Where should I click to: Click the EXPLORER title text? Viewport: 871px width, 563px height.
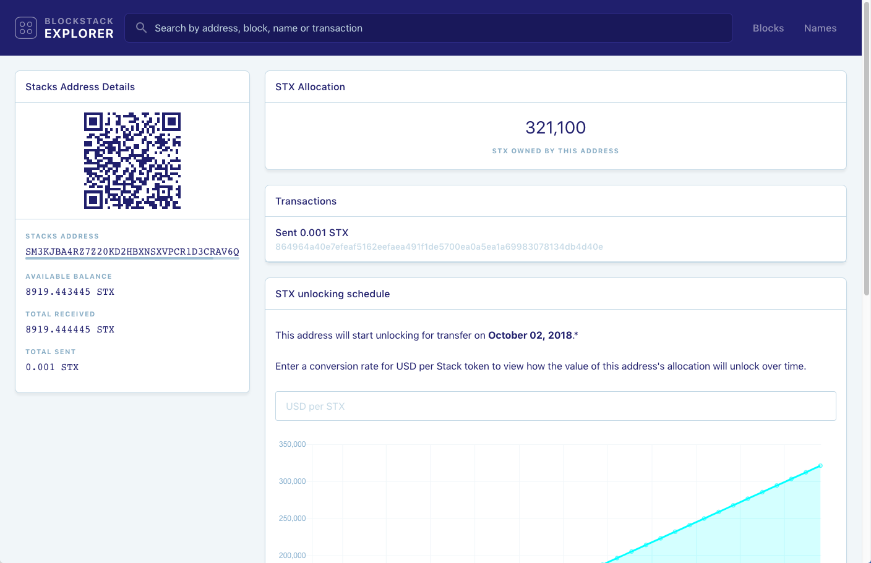[x=79, y=33]
